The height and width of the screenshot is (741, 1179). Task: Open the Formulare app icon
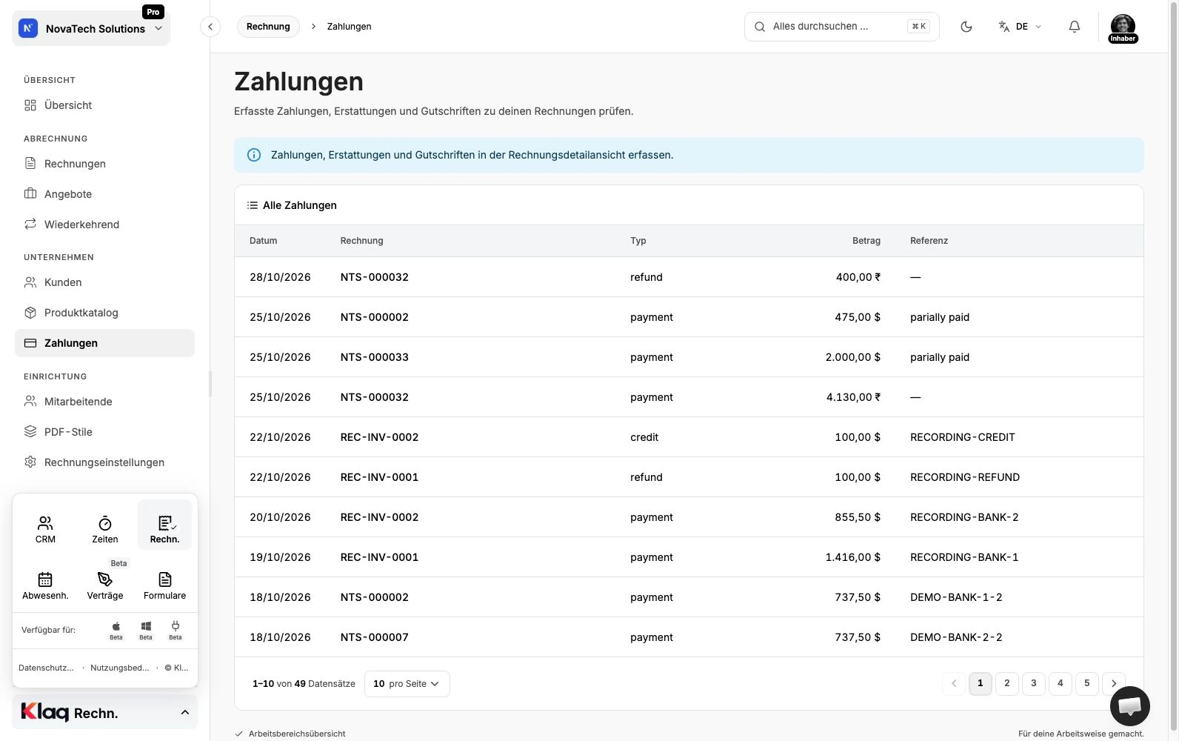[x=164, y=585]
